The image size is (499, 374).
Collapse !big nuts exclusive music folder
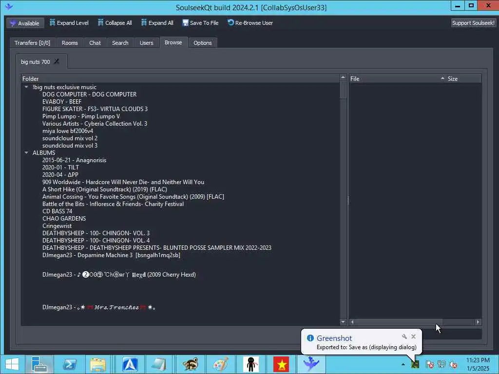point(26,87)
